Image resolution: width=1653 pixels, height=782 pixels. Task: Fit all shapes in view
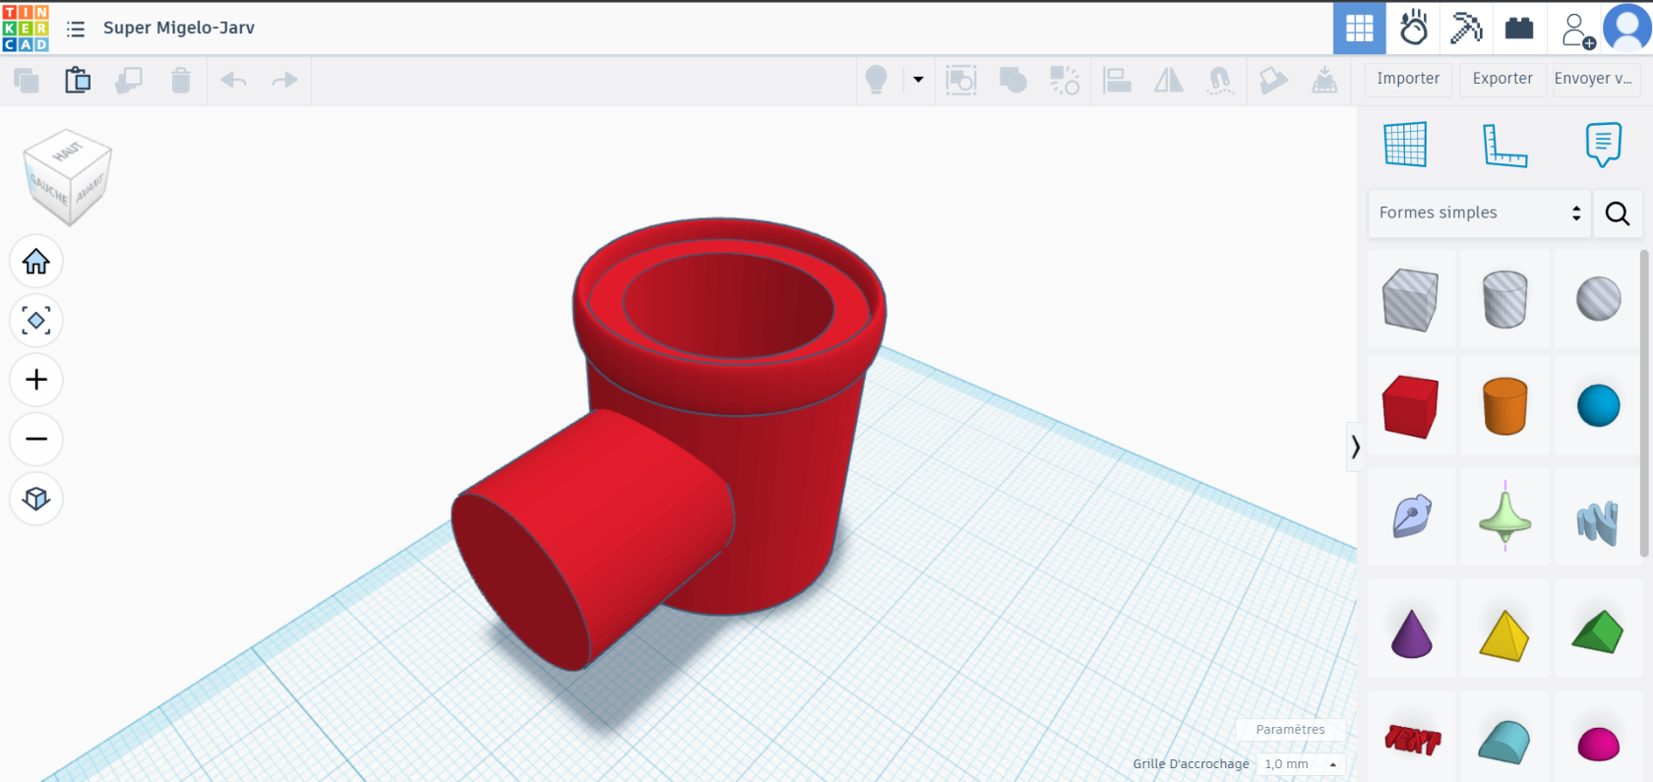tap(36, 321)
